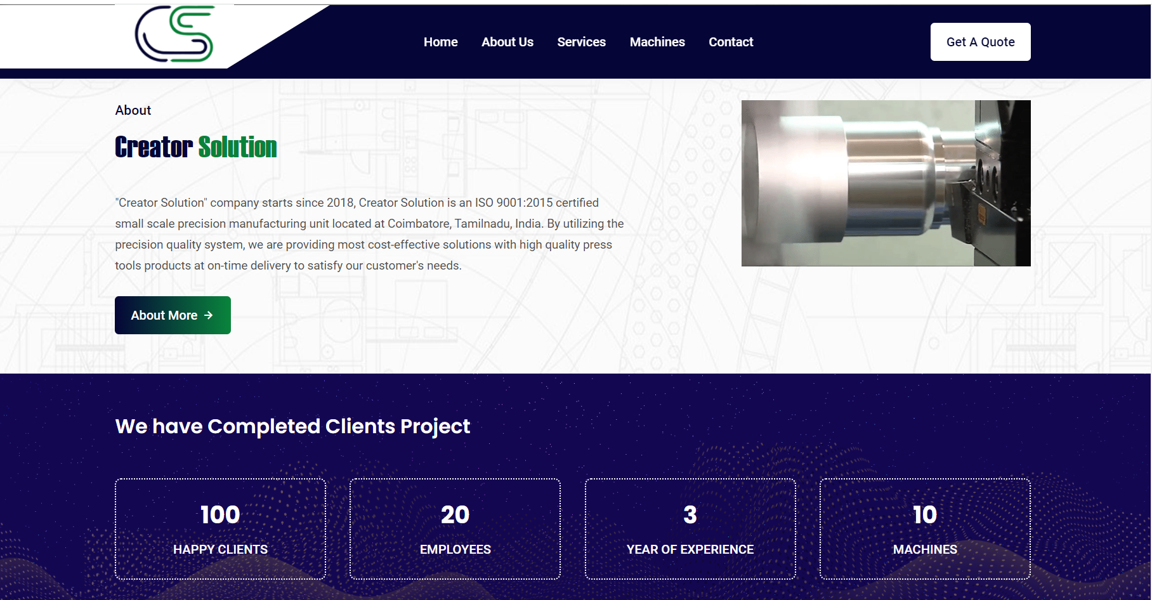
Task: Select the HAPPY CLIENTS label
Action: [x=220, y=549]
